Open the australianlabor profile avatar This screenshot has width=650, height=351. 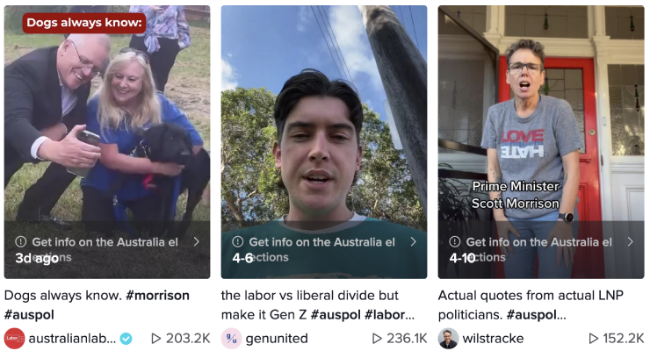pyautogui.click(x=14, y=339)
